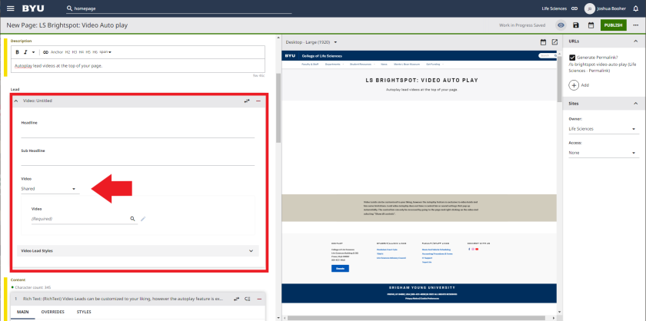646x321 pixels.
Task: Click the swap icon on Video: Untitled
Action: (x=247, y=101)
